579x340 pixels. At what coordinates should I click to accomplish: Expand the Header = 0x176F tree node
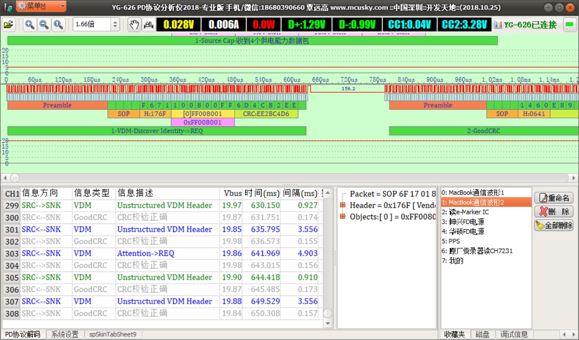point(343,205)
